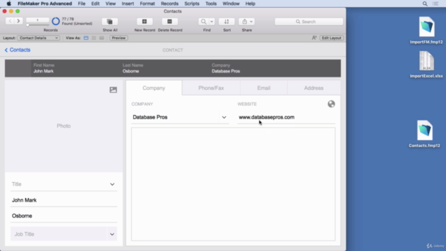
Task: Expand the Job Title dropdown chevron
Action: [x=112, y=234]
